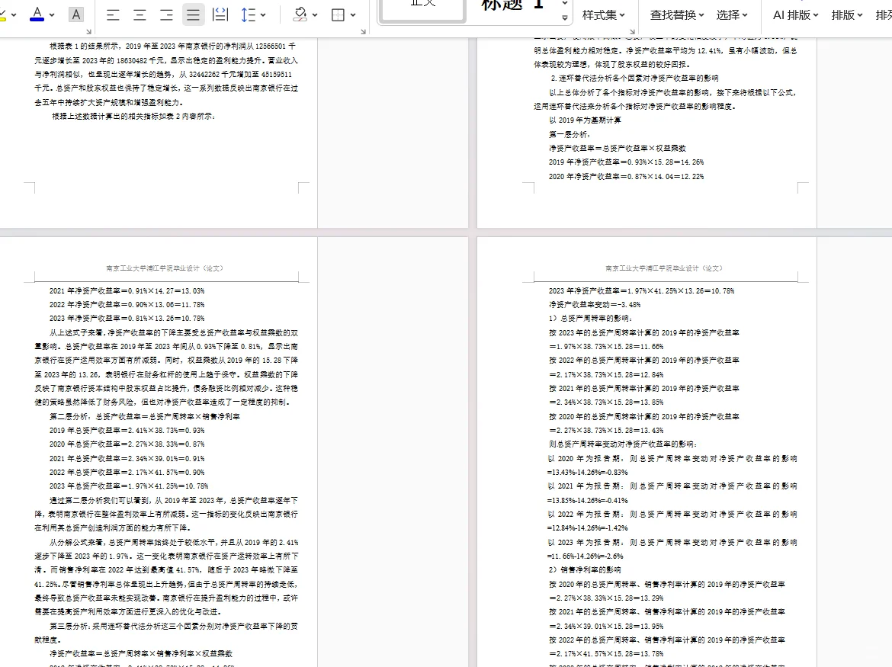Expand the full style gallery
The width and height of the screenshot is (892, 667).
pyautogui.click(x=564, y=18)
